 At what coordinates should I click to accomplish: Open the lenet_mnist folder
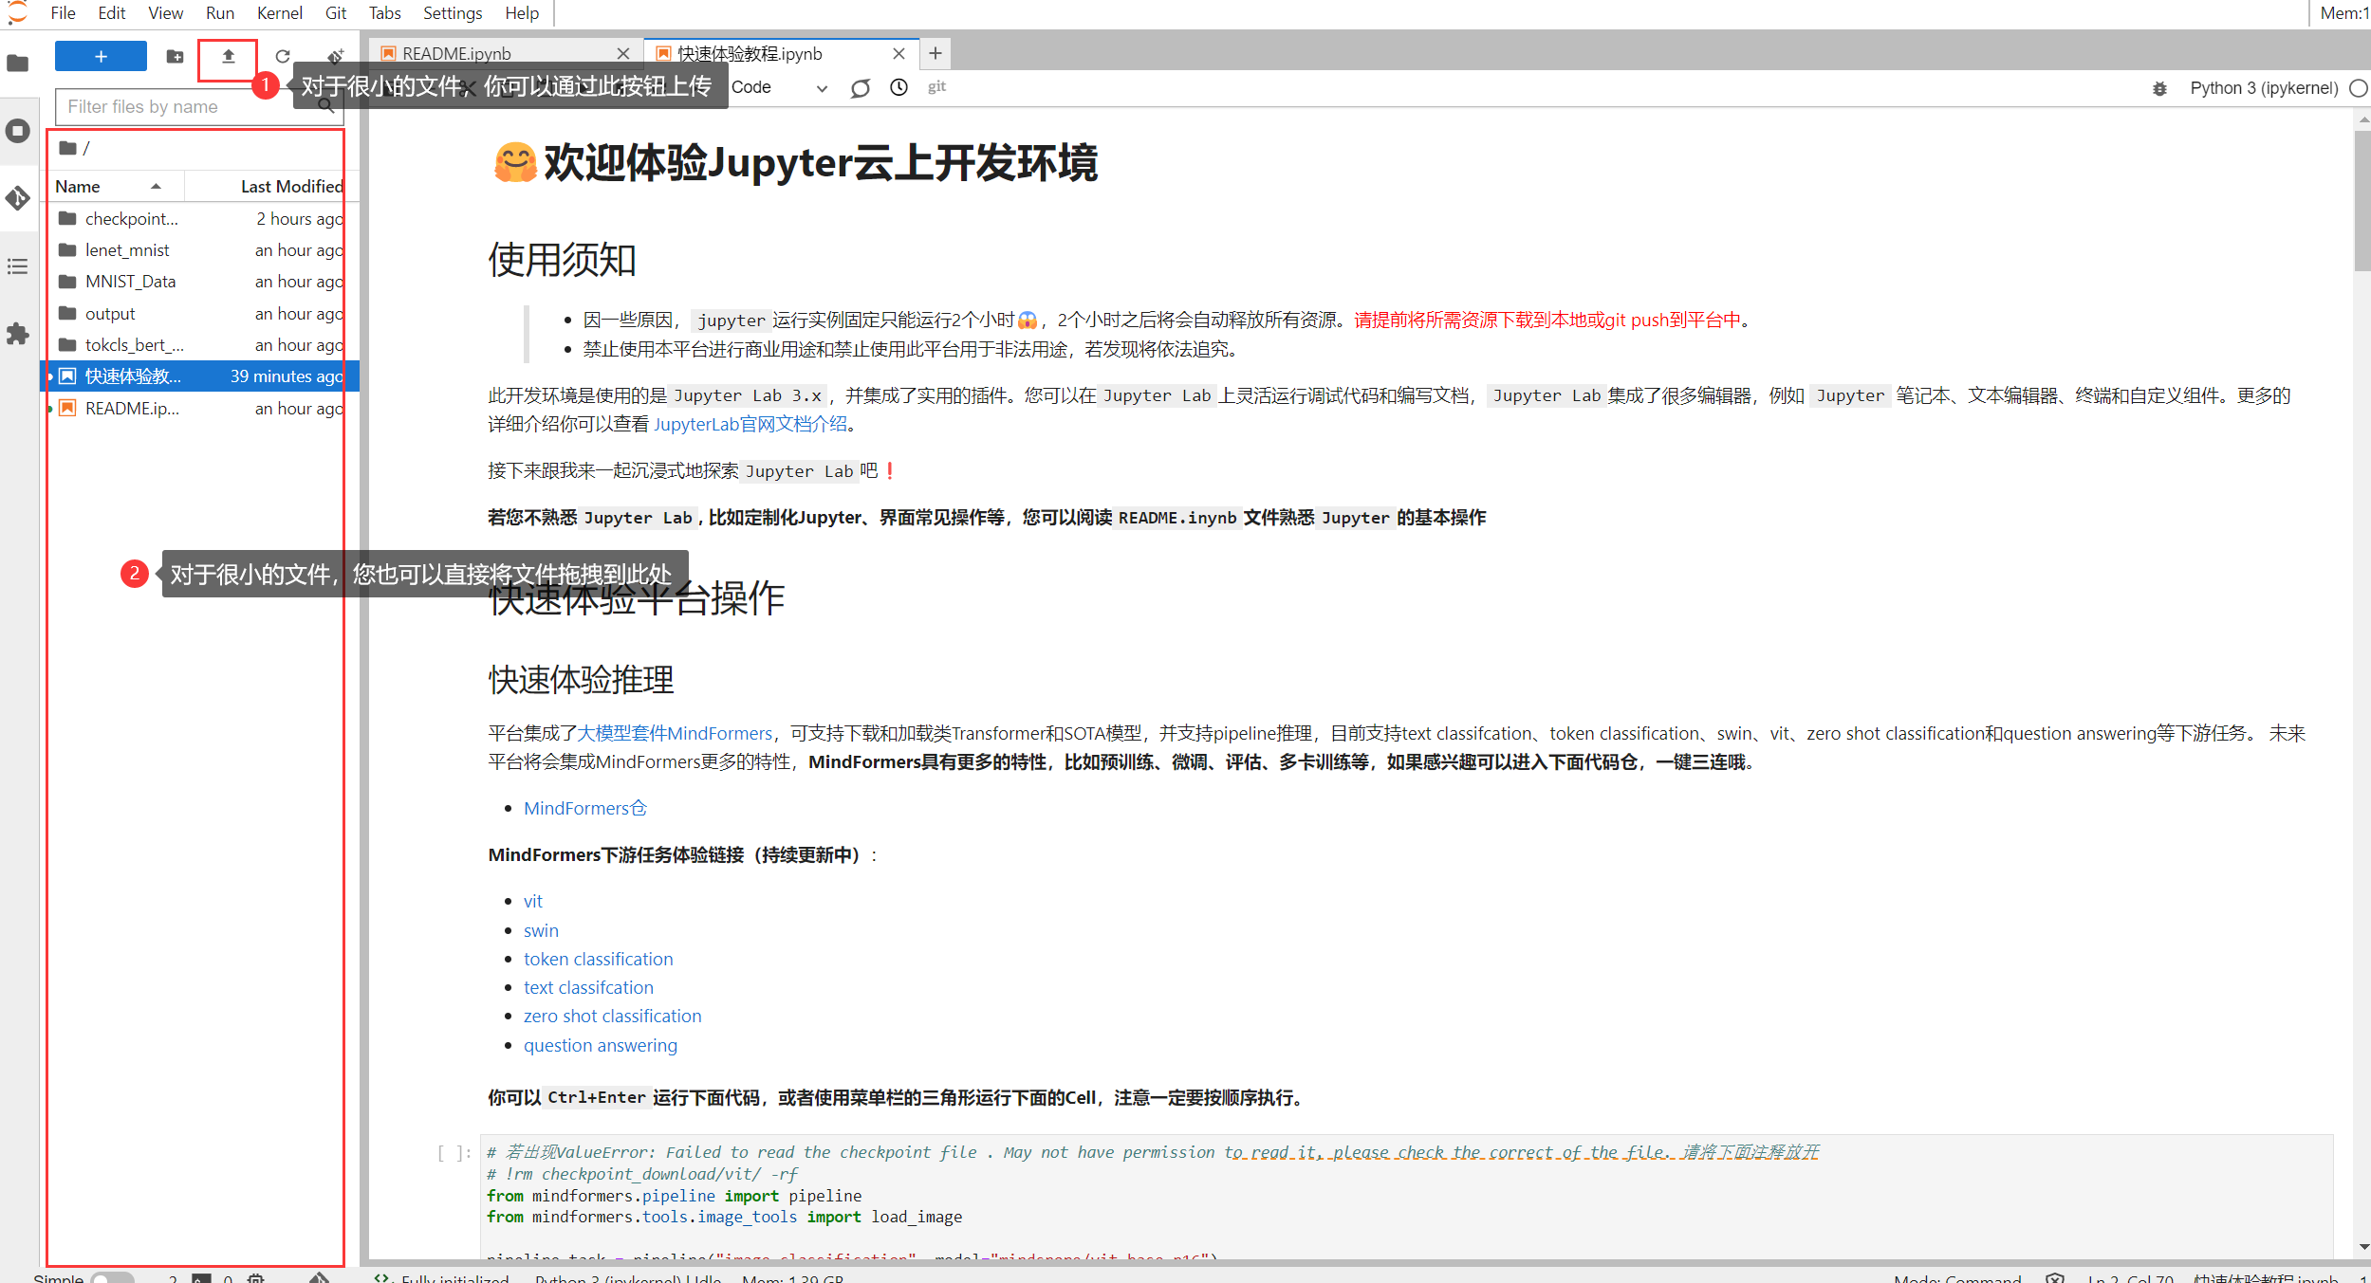point(127,250)
